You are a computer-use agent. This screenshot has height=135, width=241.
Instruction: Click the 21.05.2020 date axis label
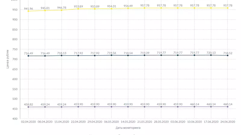tap(145, 122)
